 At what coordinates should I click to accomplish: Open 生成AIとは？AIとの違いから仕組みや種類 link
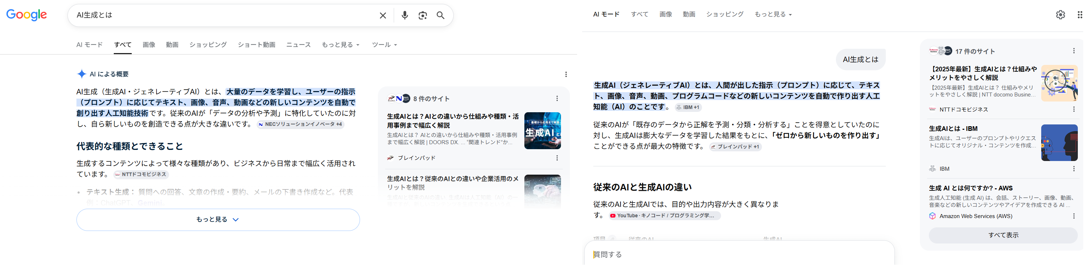pos(453,121)
